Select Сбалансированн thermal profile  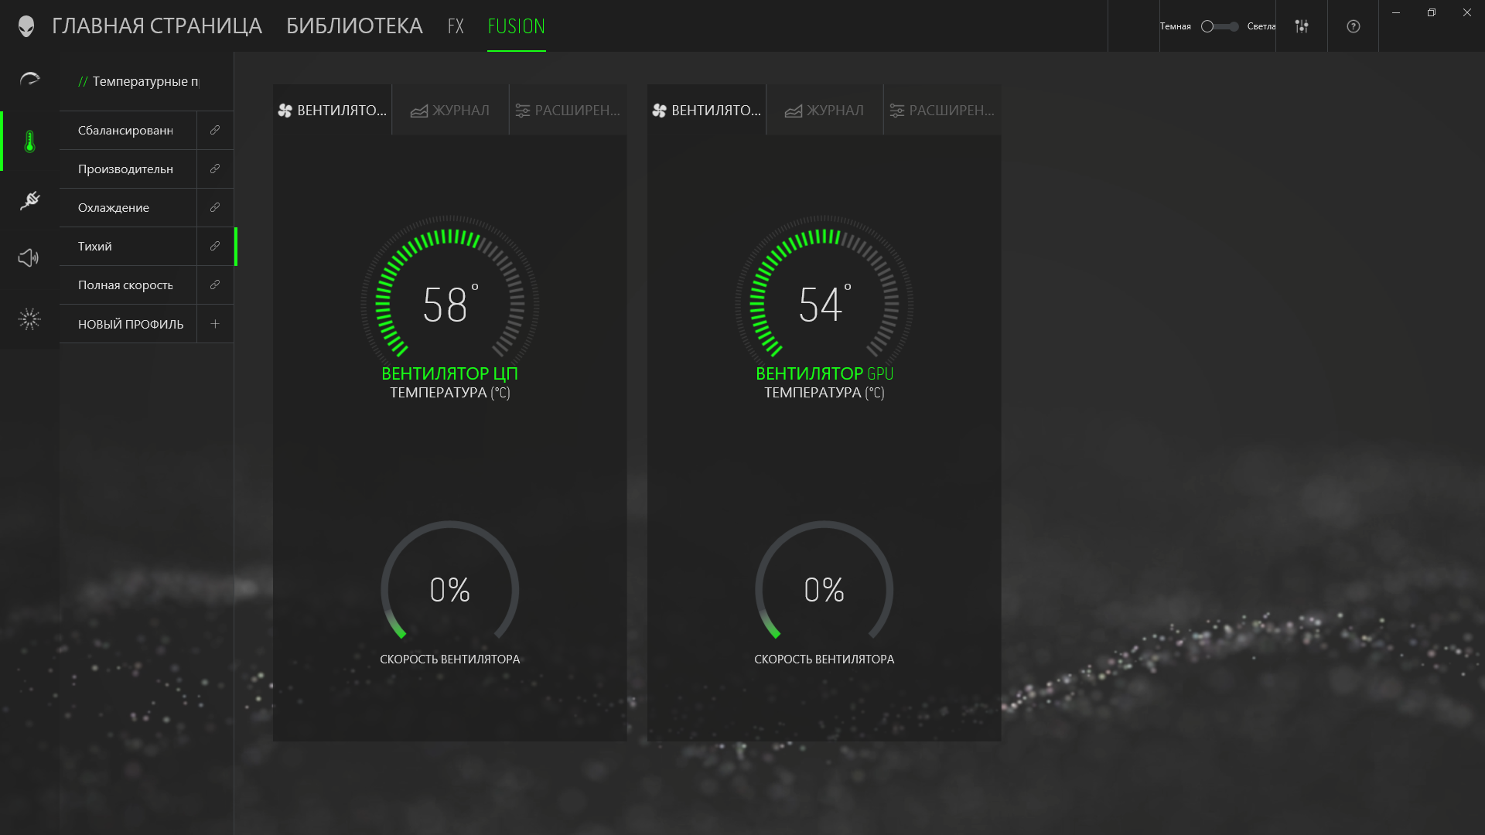128,130
